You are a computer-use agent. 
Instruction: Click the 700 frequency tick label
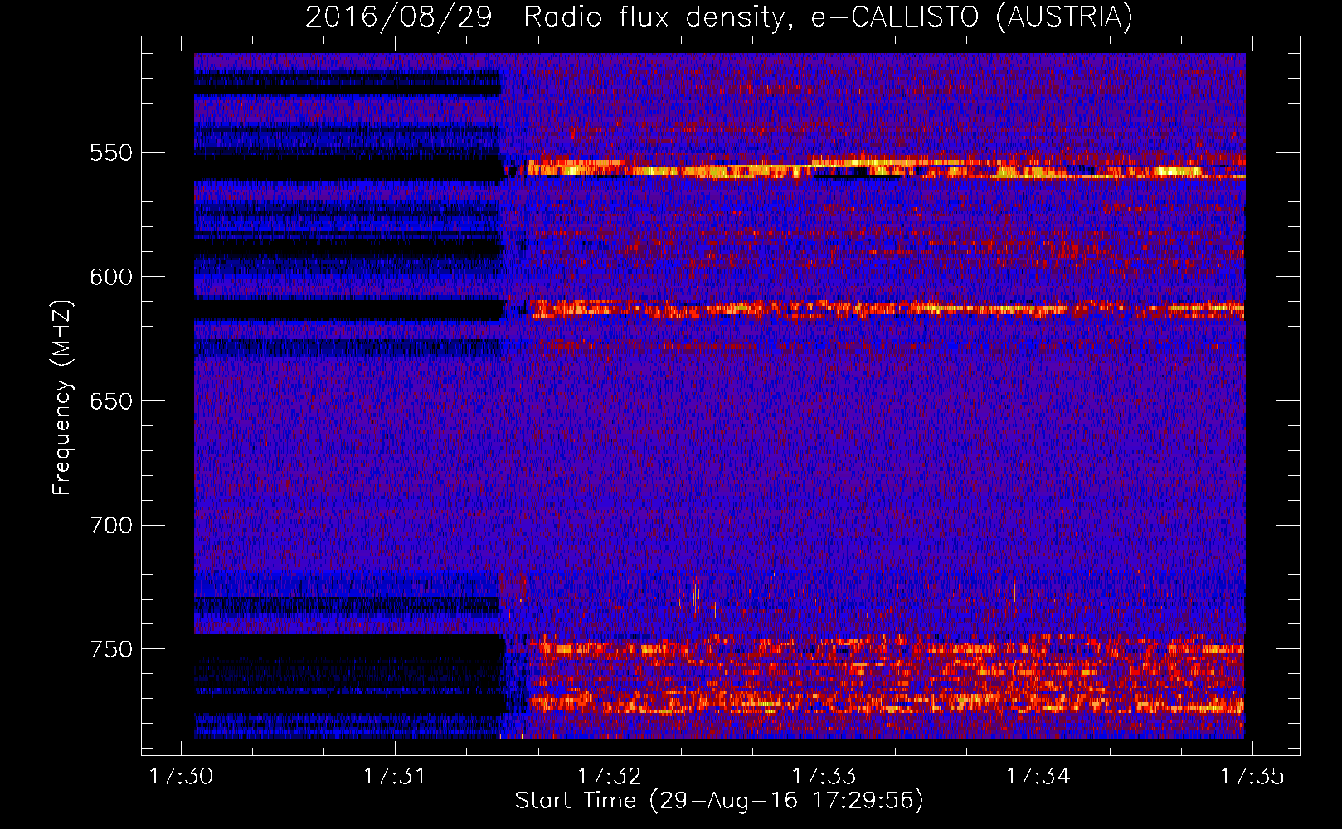pyautogui.click(x=111, y=526)
